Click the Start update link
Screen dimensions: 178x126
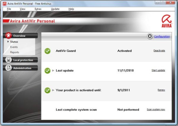[x=158, y=70]
